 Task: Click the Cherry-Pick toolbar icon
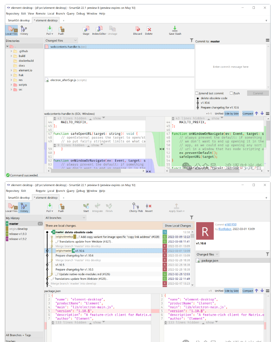click(x=136, y=208)
